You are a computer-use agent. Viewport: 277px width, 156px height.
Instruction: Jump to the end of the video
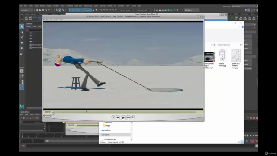click(133, 117)
